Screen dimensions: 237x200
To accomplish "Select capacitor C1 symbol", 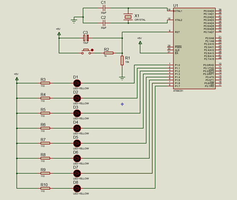I will (x=104, y=8).
